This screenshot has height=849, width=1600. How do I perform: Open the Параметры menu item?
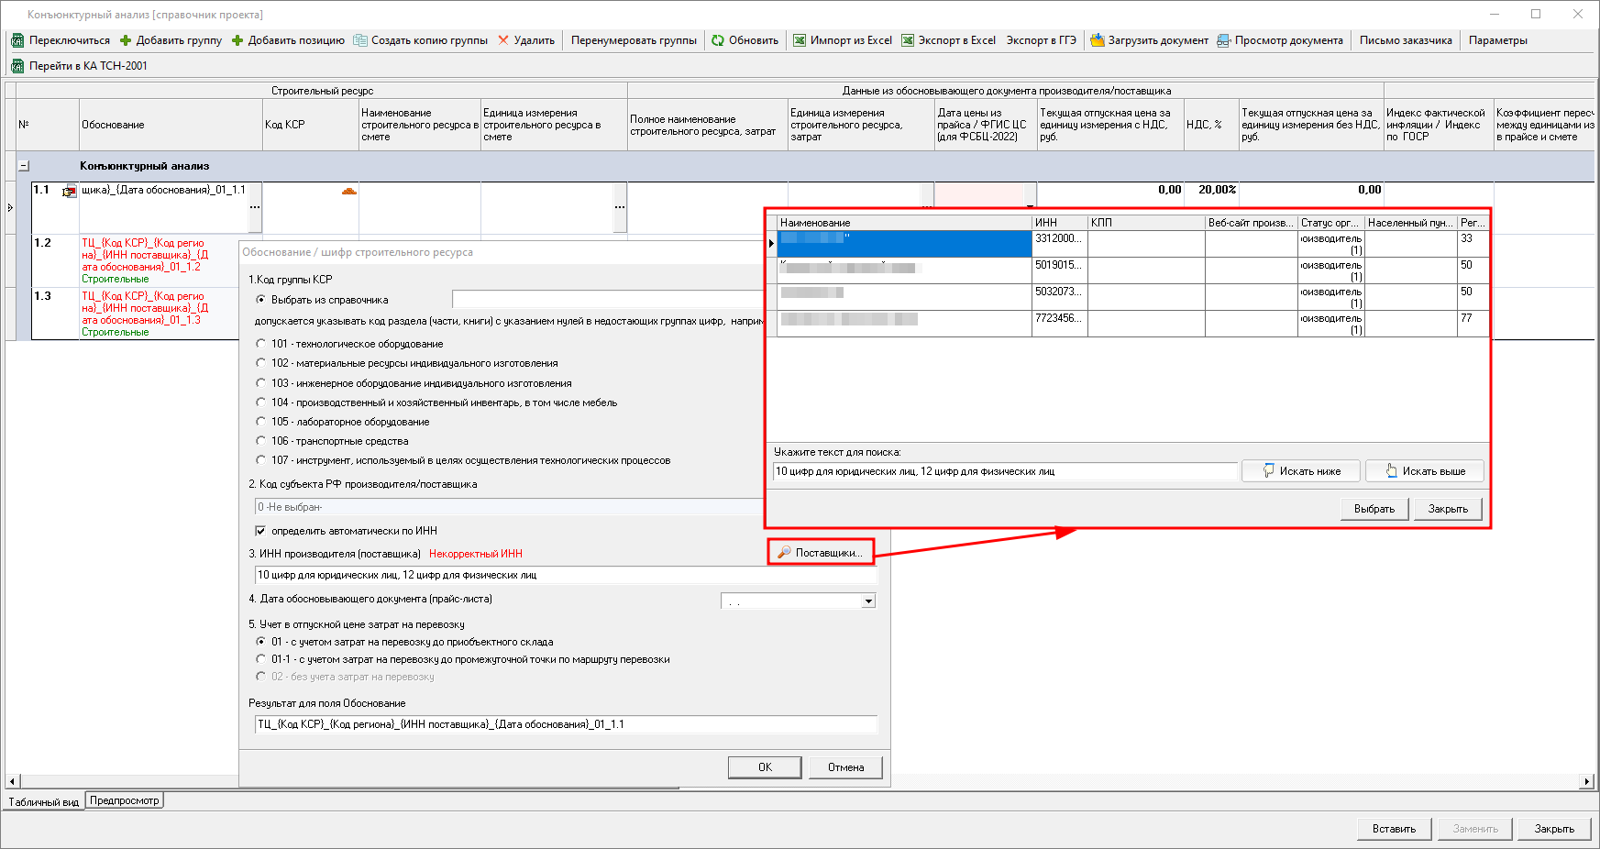pyautogui.click(x=1497, y=40)
